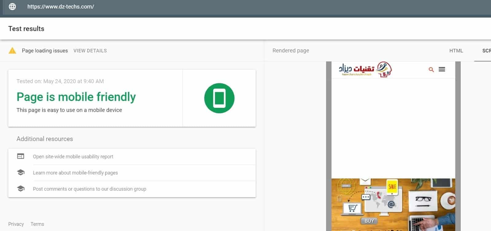Open the Privacy link
This screenshot has width=491, height=231.
[16, 224]
